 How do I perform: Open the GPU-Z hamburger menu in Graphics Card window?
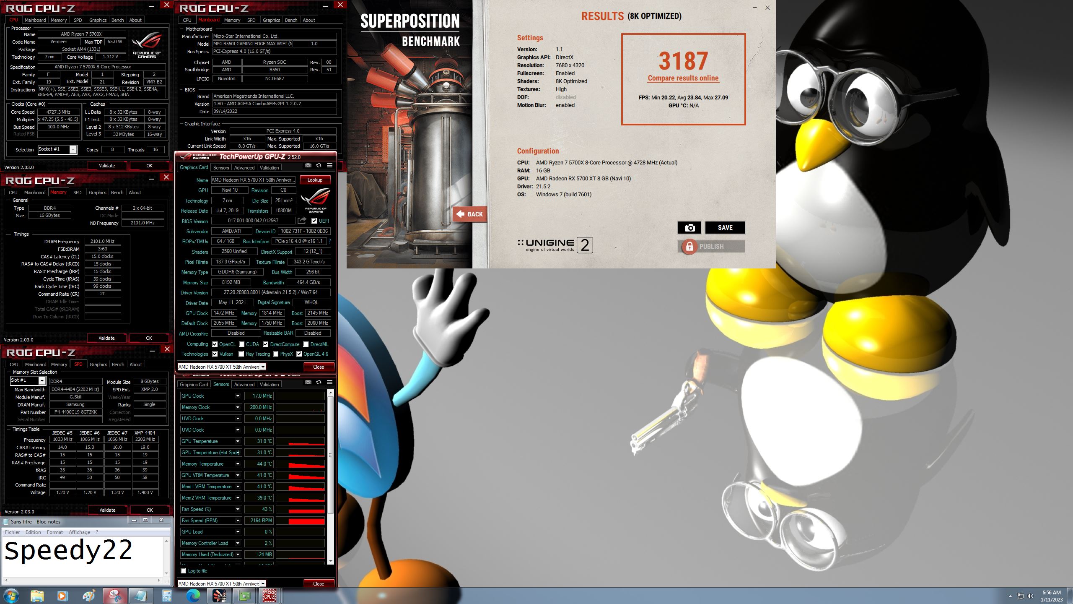329,165
